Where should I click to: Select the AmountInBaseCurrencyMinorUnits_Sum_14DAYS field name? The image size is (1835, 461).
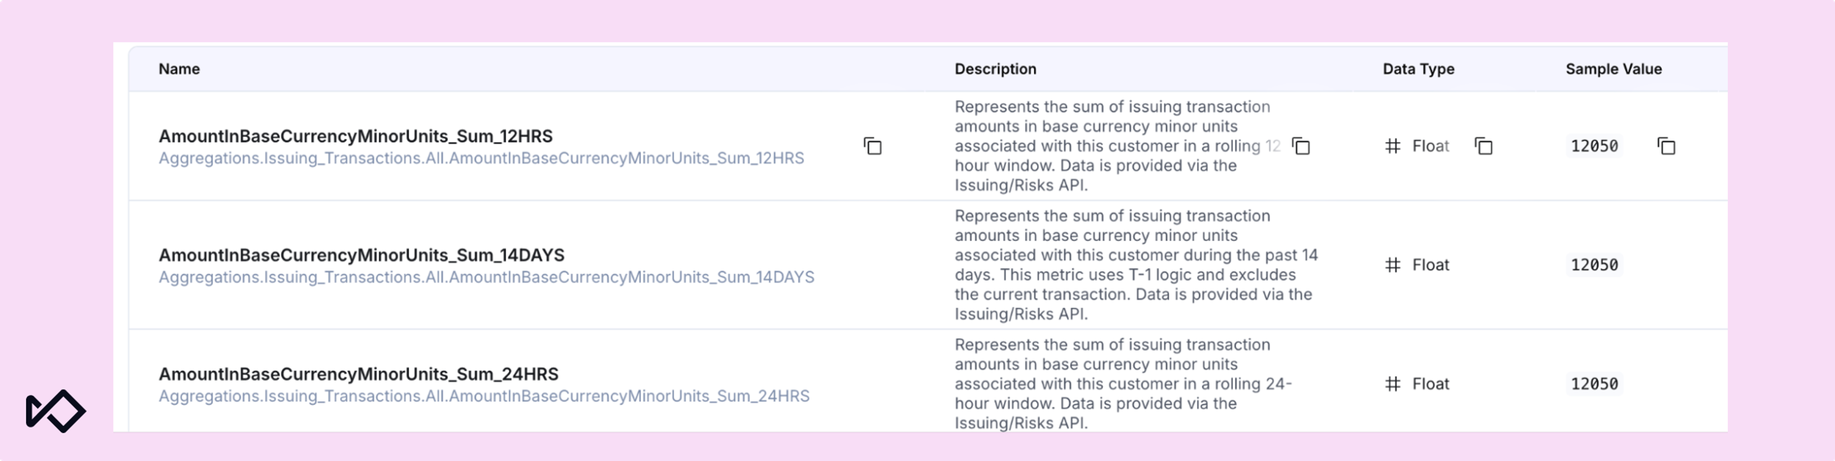click(361, 254)
